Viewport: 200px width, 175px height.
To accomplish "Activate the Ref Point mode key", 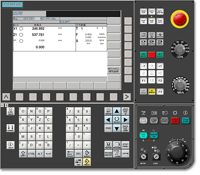I will (x=160, y=35).
